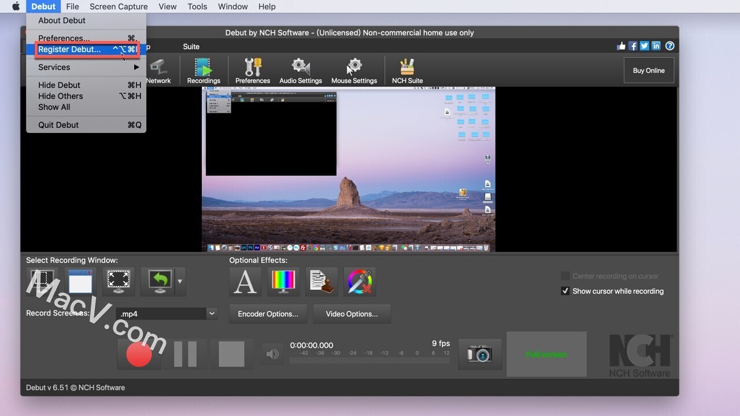Open Preferences from the toolbar

253,71
